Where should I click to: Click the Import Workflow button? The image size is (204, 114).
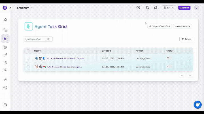tap(159, 26)
